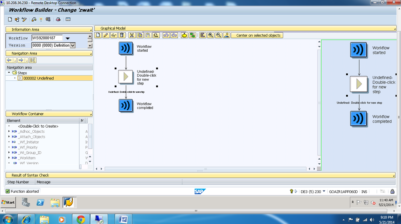The image size is (401, 224).
Task: Redo change in model toolbar
Action: tap(174, 35)
